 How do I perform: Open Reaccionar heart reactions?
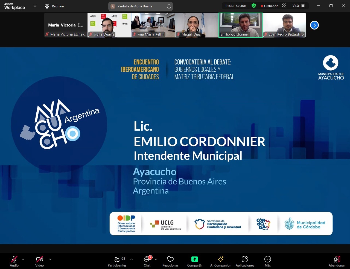[170, 261]
